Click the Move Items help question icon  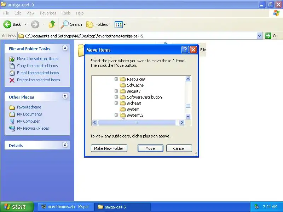click(x=185, y=49)
